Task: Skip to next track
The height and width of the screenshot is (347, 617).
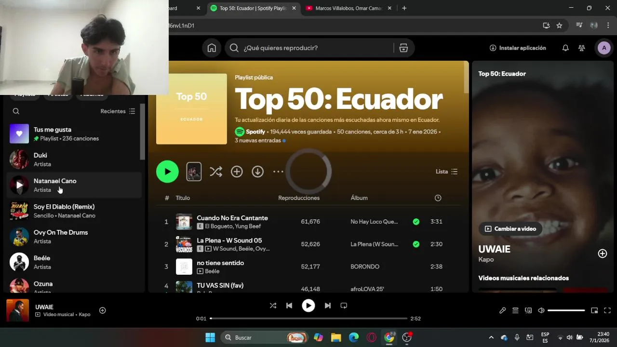Action: click(x=328, y=306)
